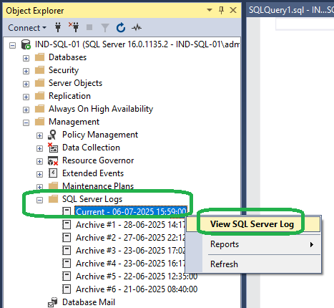Select Archive #1 - 28-06-2025 log
The image size is (334, 308).
pyautogui.click(x=130, y=225)
